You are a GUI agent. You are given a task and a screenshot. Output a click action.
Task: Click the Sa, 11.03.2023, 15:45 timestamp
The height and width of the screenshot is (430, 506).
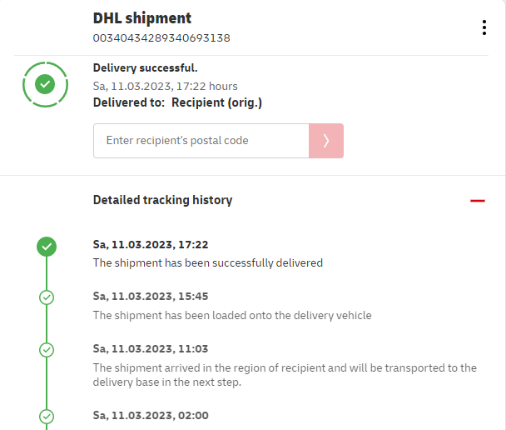click(150, 296)
